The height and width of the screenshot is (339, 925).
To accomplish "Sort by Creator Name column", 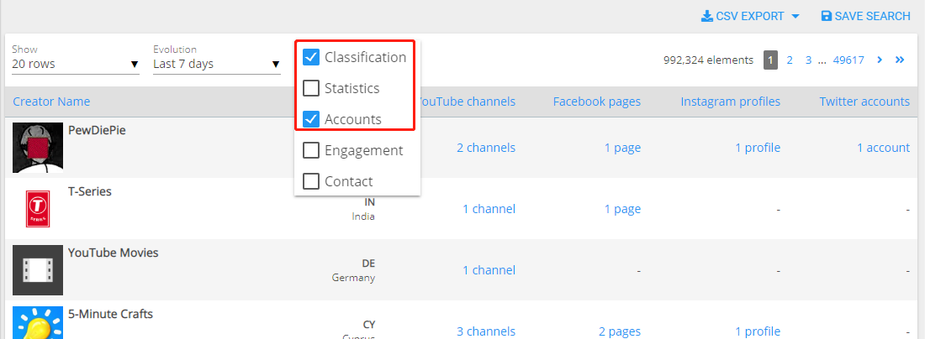I will [51, 102].
